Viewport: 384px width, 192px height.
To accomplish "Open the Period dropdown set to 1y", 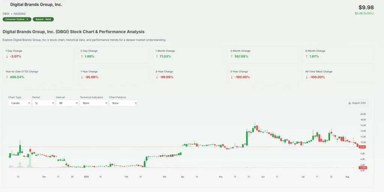I will click(43, 103).
